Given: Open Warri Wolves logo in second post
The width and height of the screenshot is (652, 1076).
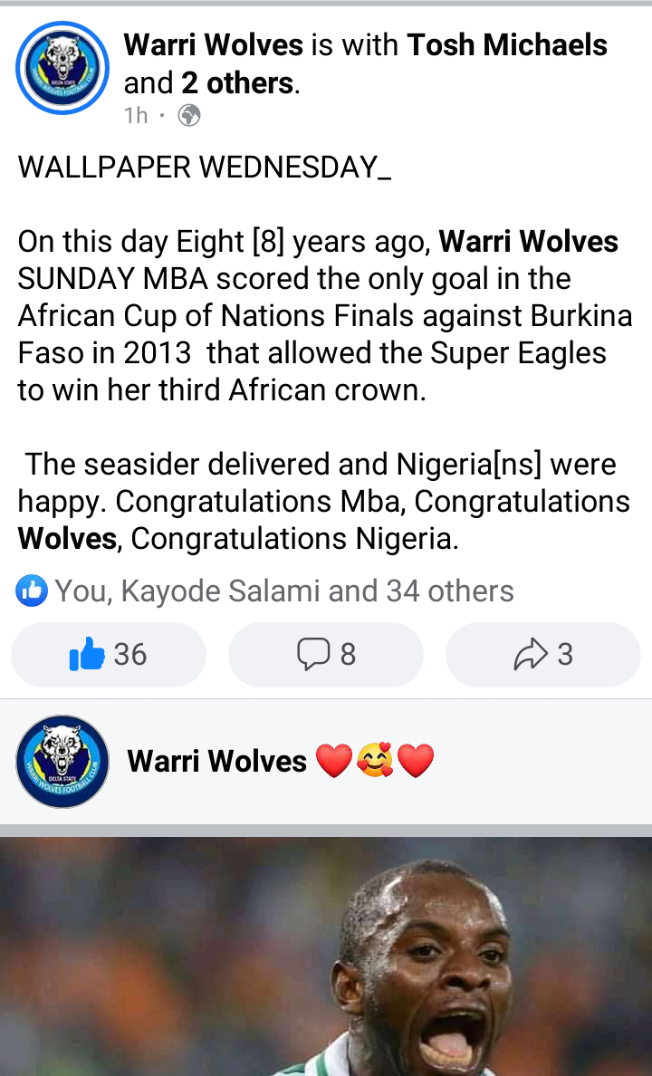Looking at the screenshot, I should (x=62, y=762).
